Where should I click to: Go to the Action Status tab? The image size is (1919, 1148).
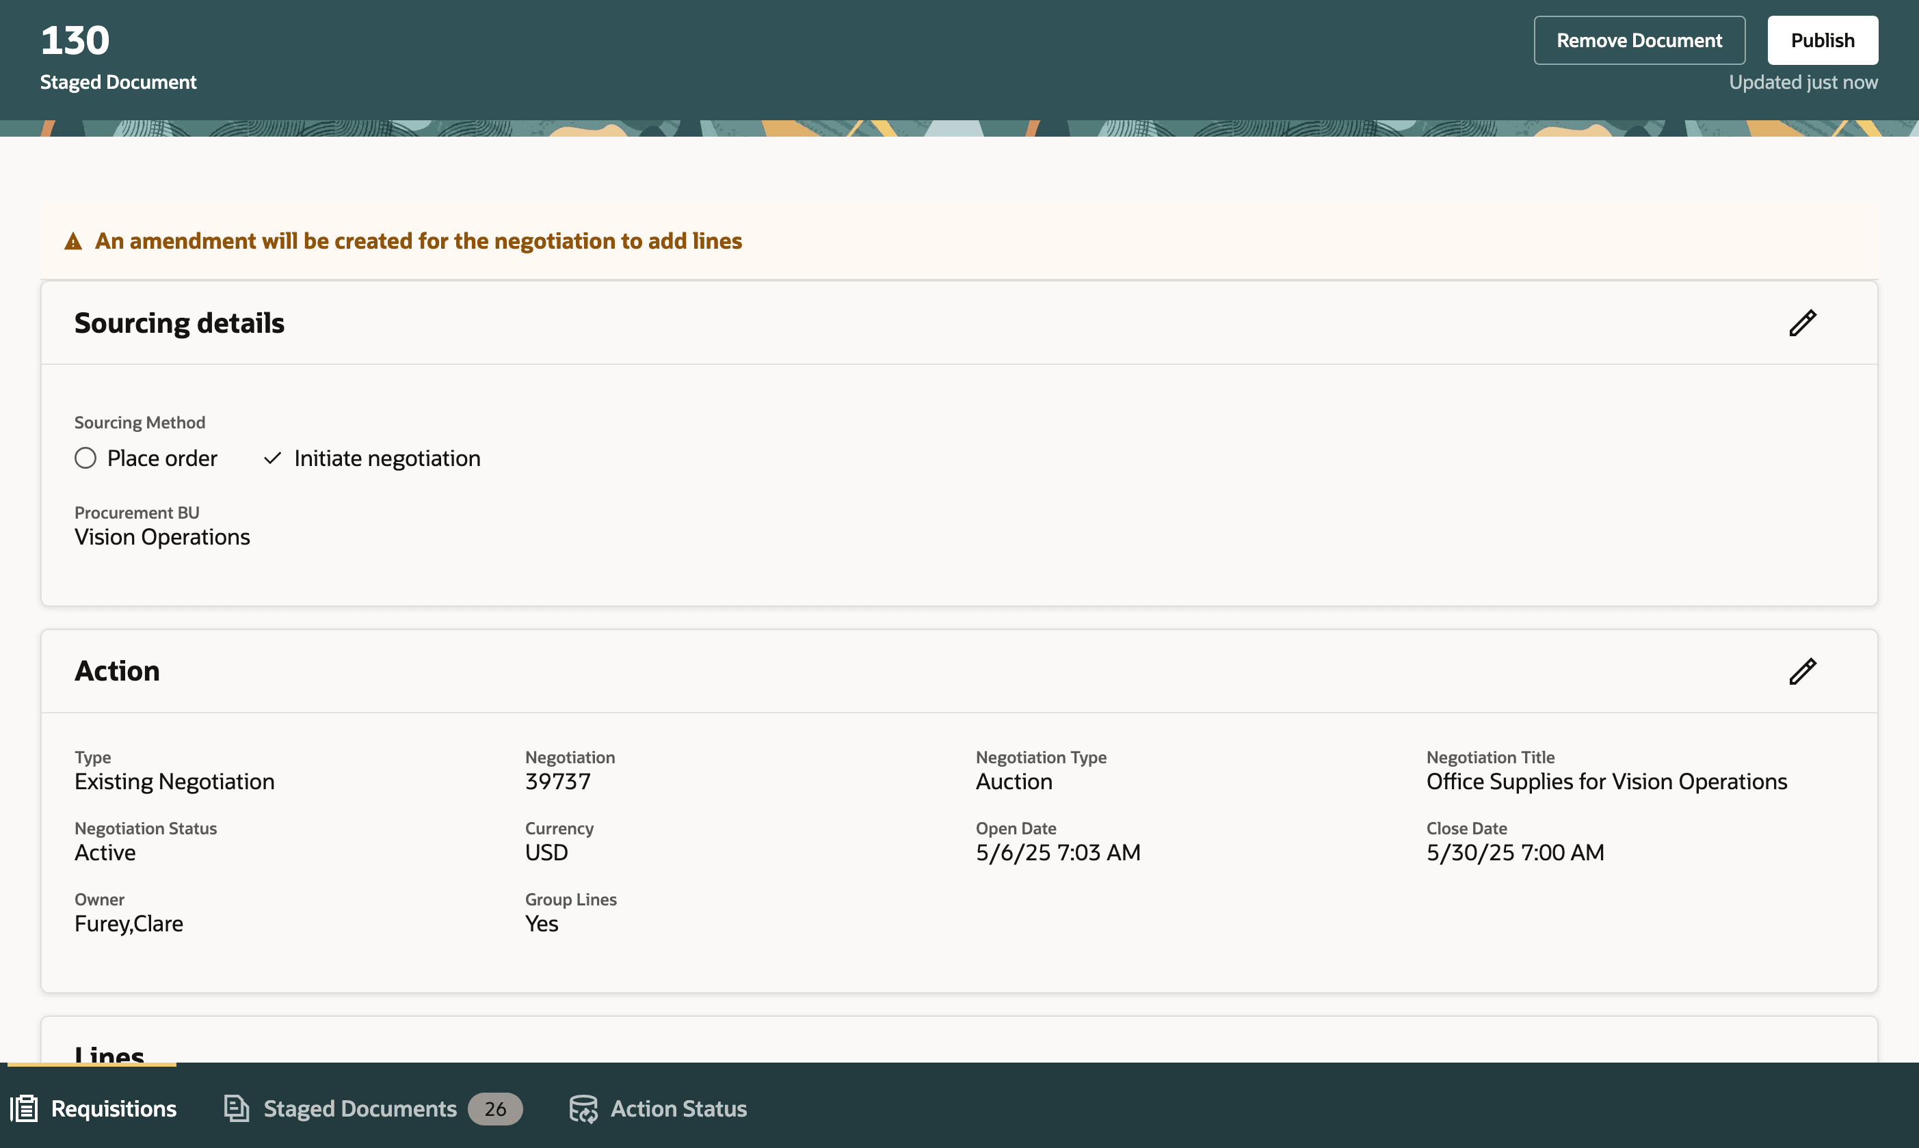678,1108
